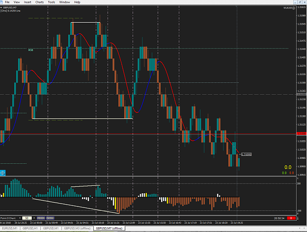Click the 23 Jul 00:00 time label
The image size is (307, 232).
[36, 223]
